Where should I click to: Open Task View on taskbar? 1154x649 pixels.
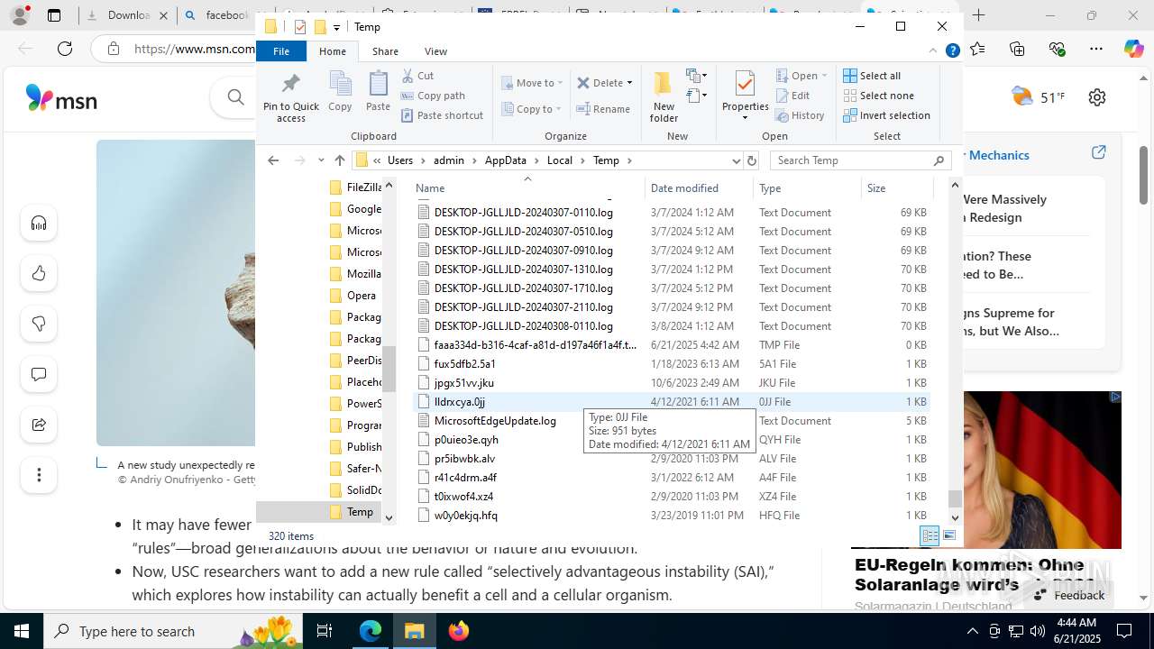click(x=325, y=631)
